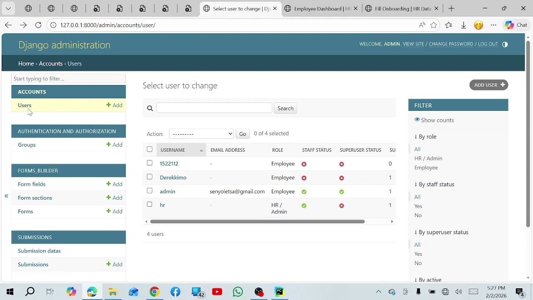Open File Explorer from the taskbar
The width and height of the screenshot is (533, 300).
113,292
